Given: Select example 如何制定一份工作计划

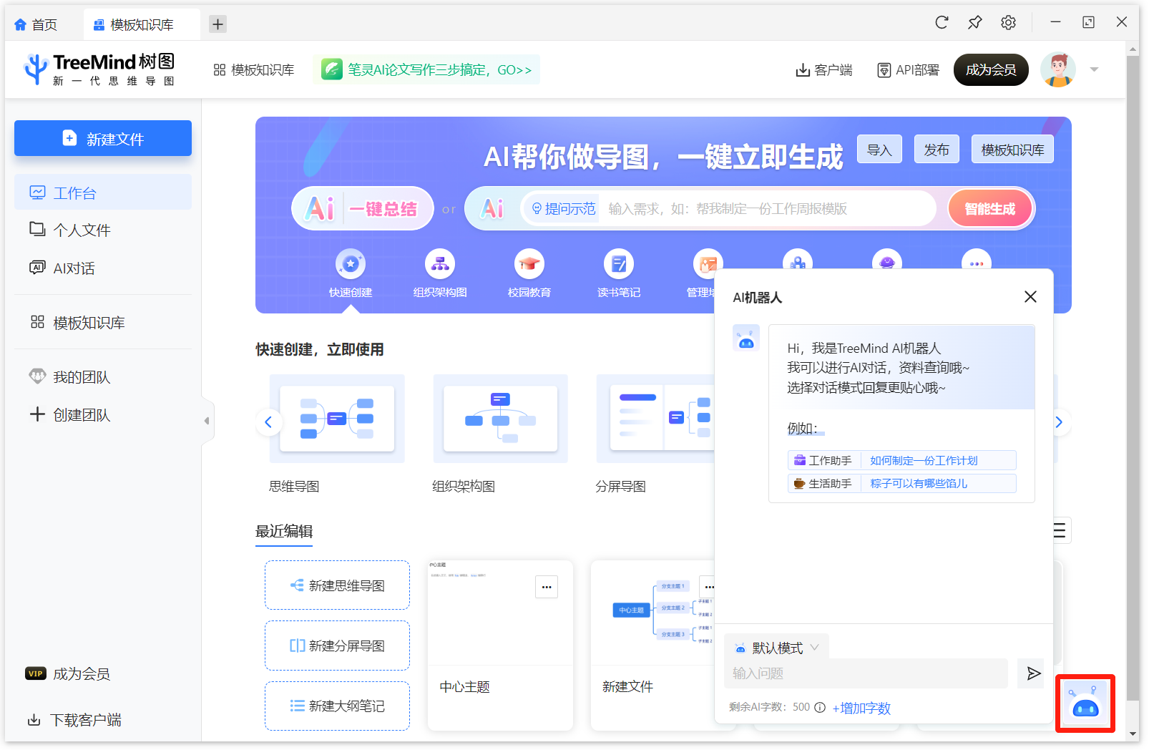Looking at the screenshot, I should [924, 460].
